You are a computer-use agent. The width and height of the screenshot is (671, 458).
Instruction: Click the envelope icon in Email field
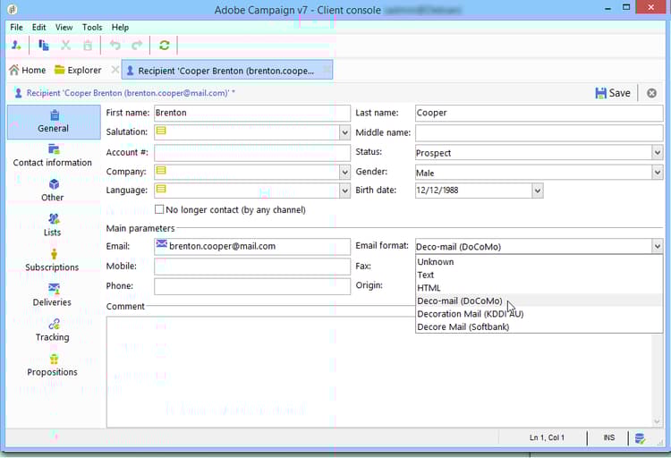(x=161, y=244)
